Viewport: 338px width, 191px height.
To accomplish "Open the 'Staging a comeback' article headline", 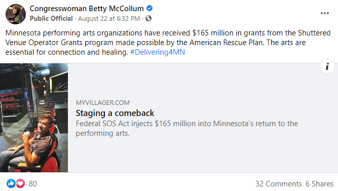I will pyautogui.click(x=115, y=113).
